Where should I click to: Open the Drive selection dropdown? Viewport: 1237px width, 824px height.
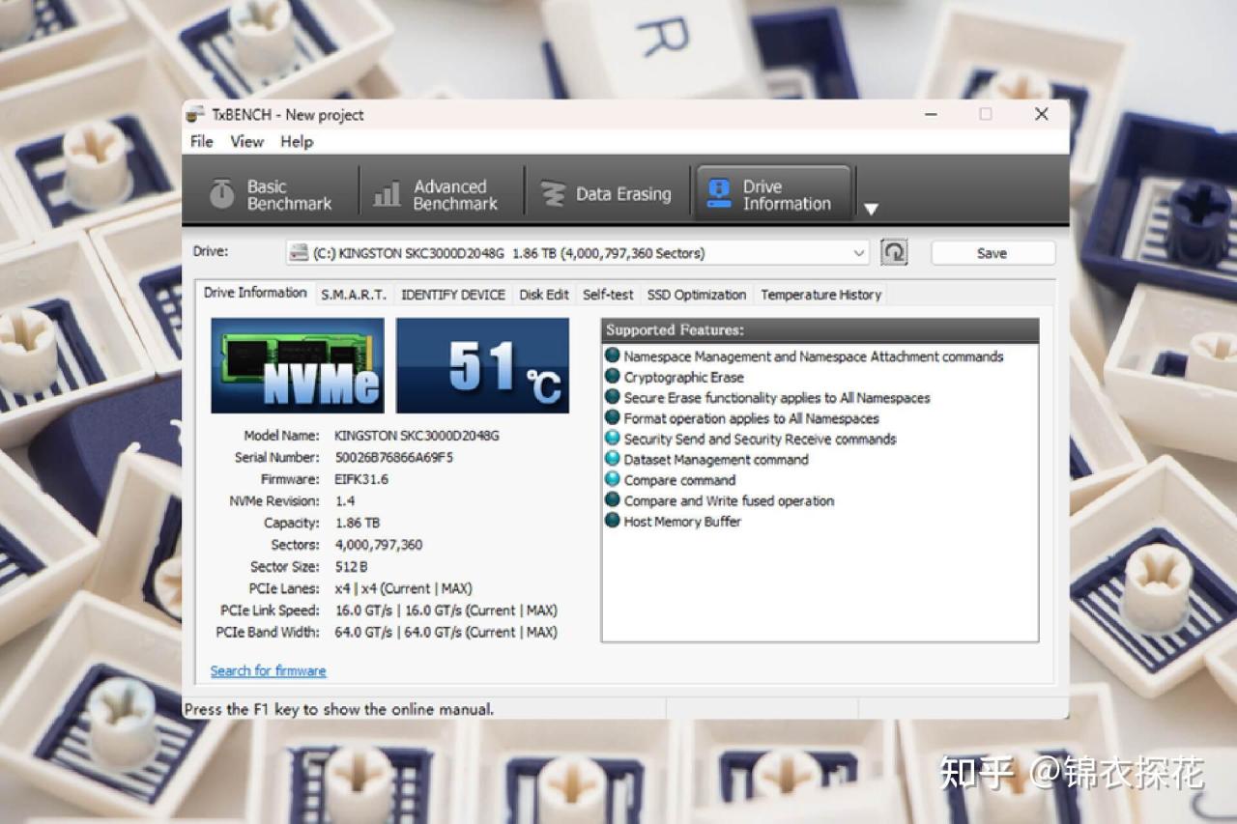[578, 253]
